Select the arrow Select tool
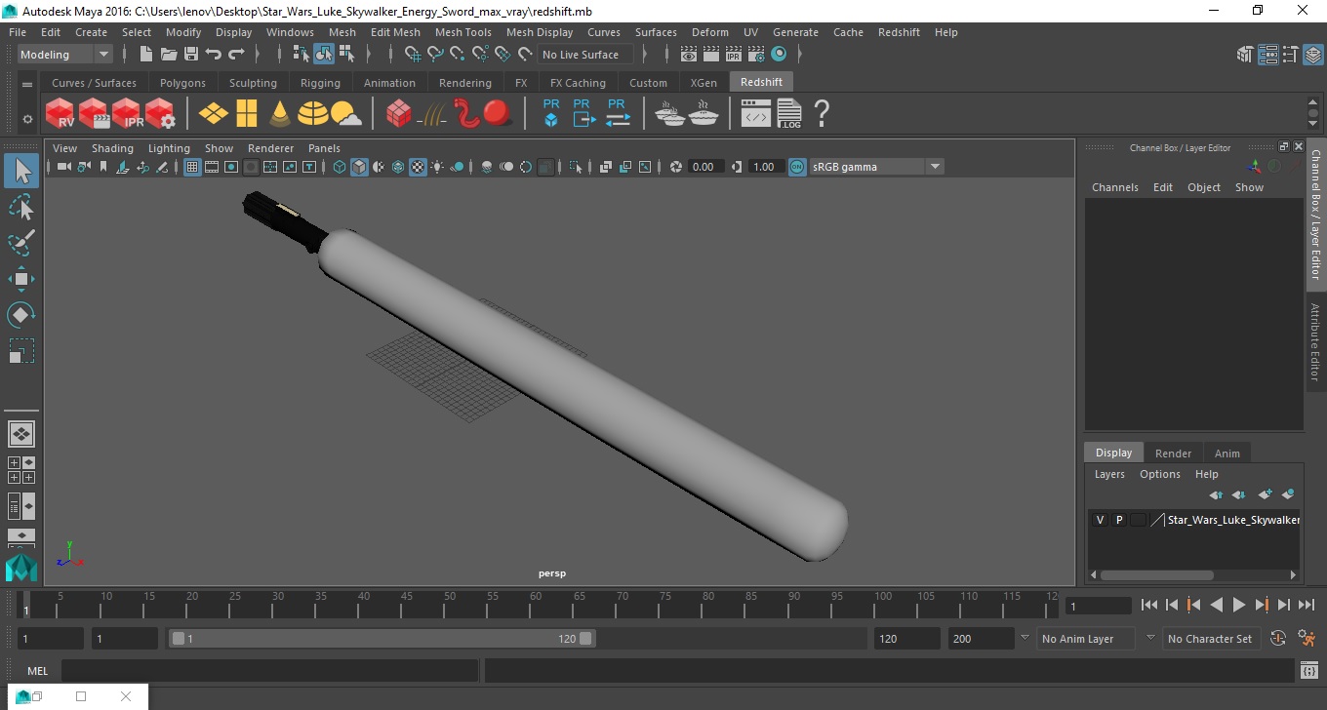Image resolution: width=1327 pixels, height=710 pixels. pos(21,172)
